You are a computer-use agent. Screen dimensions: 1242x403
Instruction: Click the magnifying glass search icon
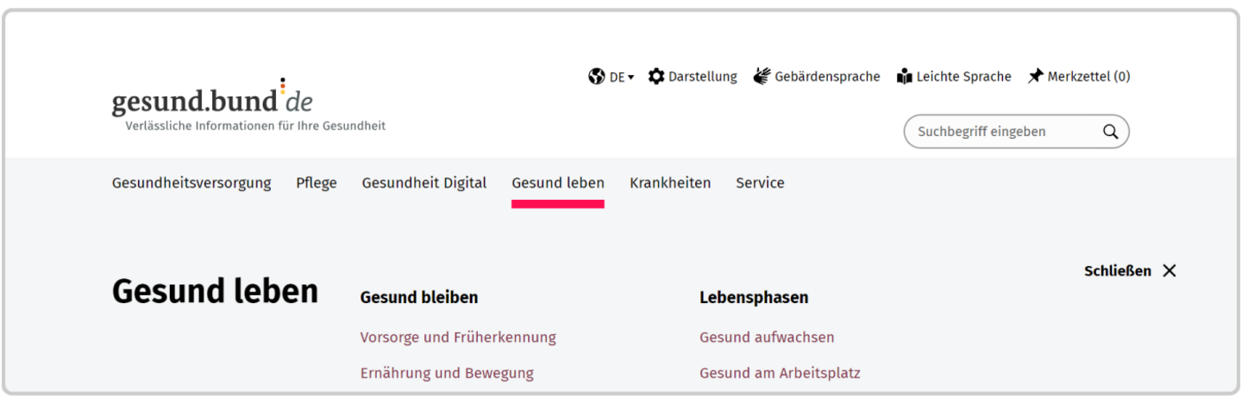coord(1110,132)
